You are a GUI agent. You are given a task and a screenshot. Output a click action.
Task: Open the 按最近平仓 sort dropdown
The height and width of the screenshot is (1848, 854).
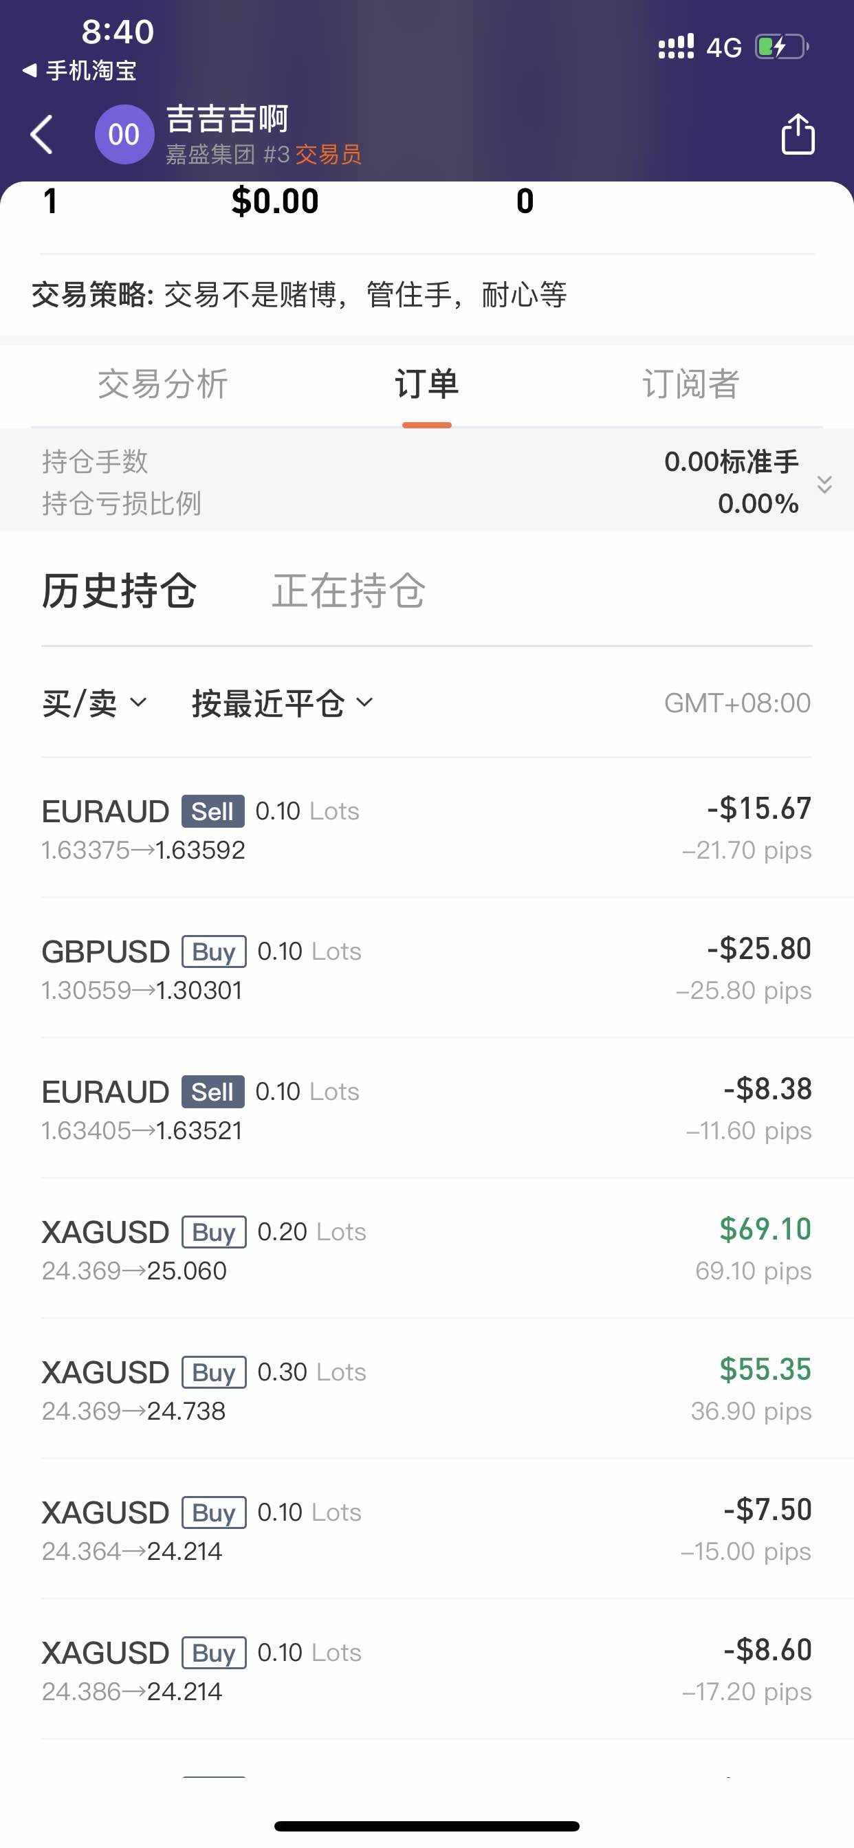point(282,703)
